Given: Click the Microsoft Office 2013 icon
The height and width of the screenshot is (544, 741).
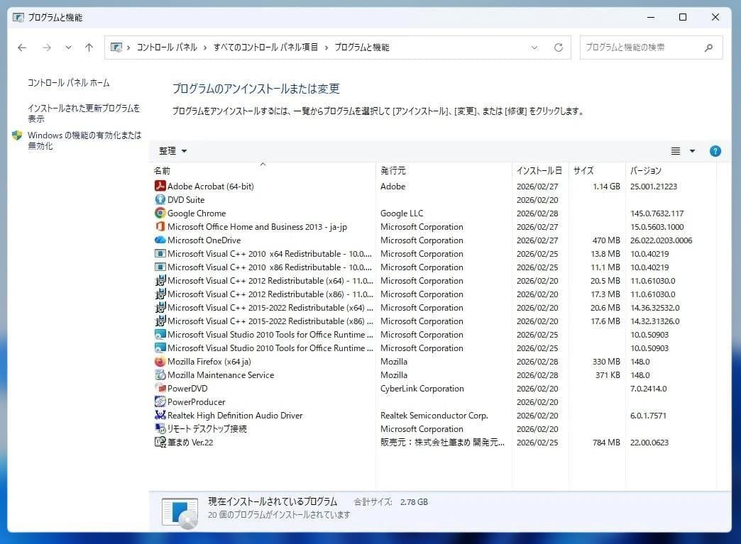Looking at the screenshot, I should tap(160, 227).
